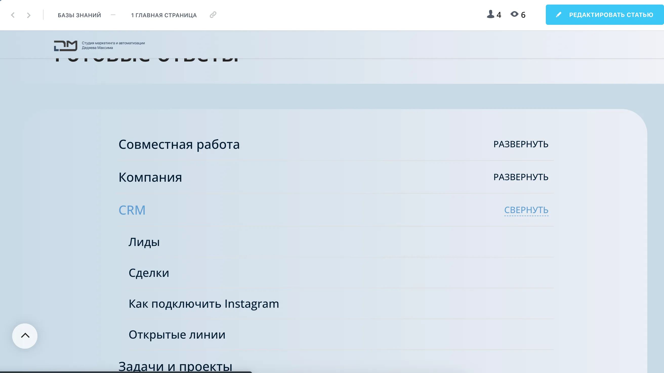View readers count person icon
The image size is (664, 373).
pyautogui.click(x=490, y=14)
